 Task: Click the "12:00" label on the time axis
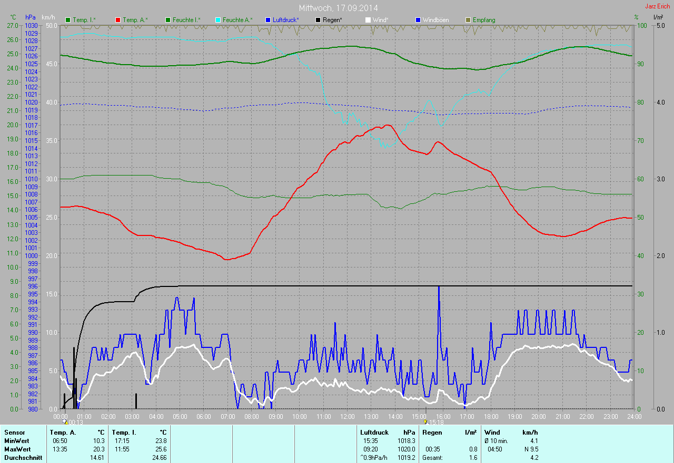(347, 417)
